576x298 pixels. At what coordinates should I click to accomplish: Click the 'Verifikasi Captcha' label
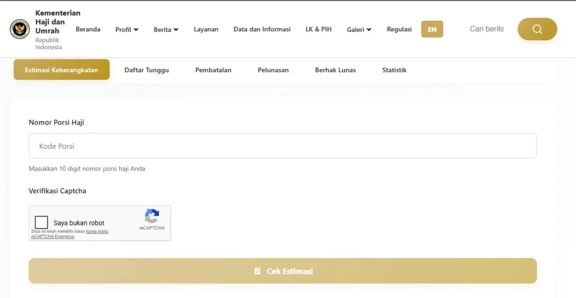pos(57,191)
